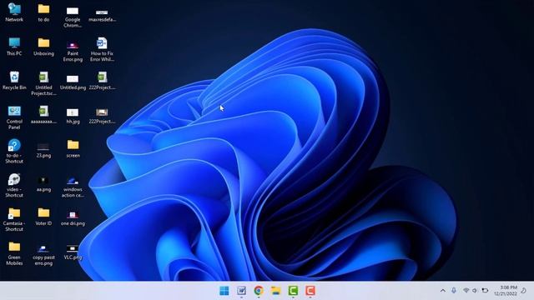Select the Recycle Bin icon
Screen dimensions: 534x300
pos(14,81)
